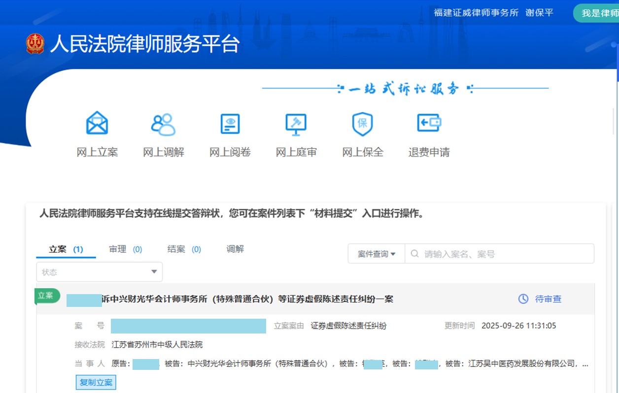Switch to the 结案 (0) tab

(184, 249)
